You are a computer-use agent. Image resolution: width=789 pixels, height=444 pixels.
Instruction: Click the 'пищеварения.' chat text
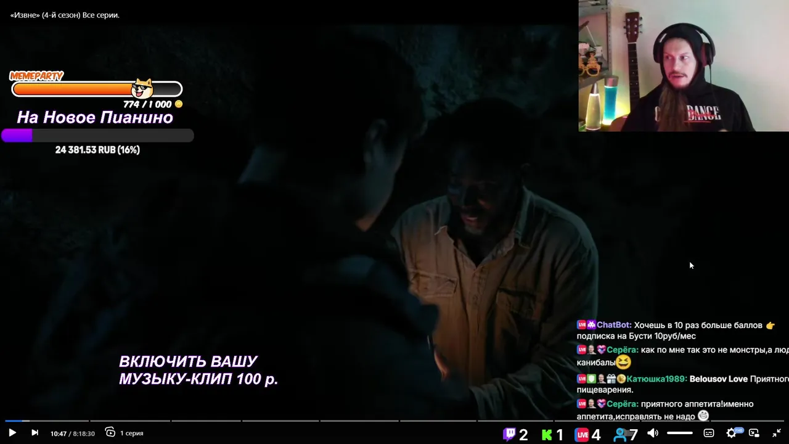pos(605,390)
